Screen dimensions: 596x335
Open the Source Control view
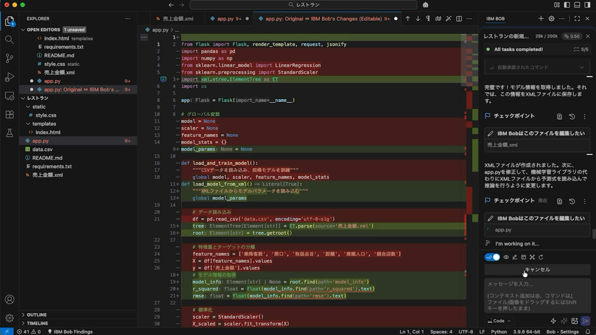[x=9, y=58]
